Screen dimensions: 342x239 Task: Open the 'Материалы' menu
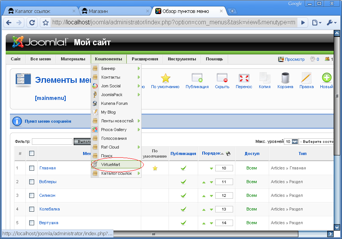pyautogui.click(x=73, y=59)
